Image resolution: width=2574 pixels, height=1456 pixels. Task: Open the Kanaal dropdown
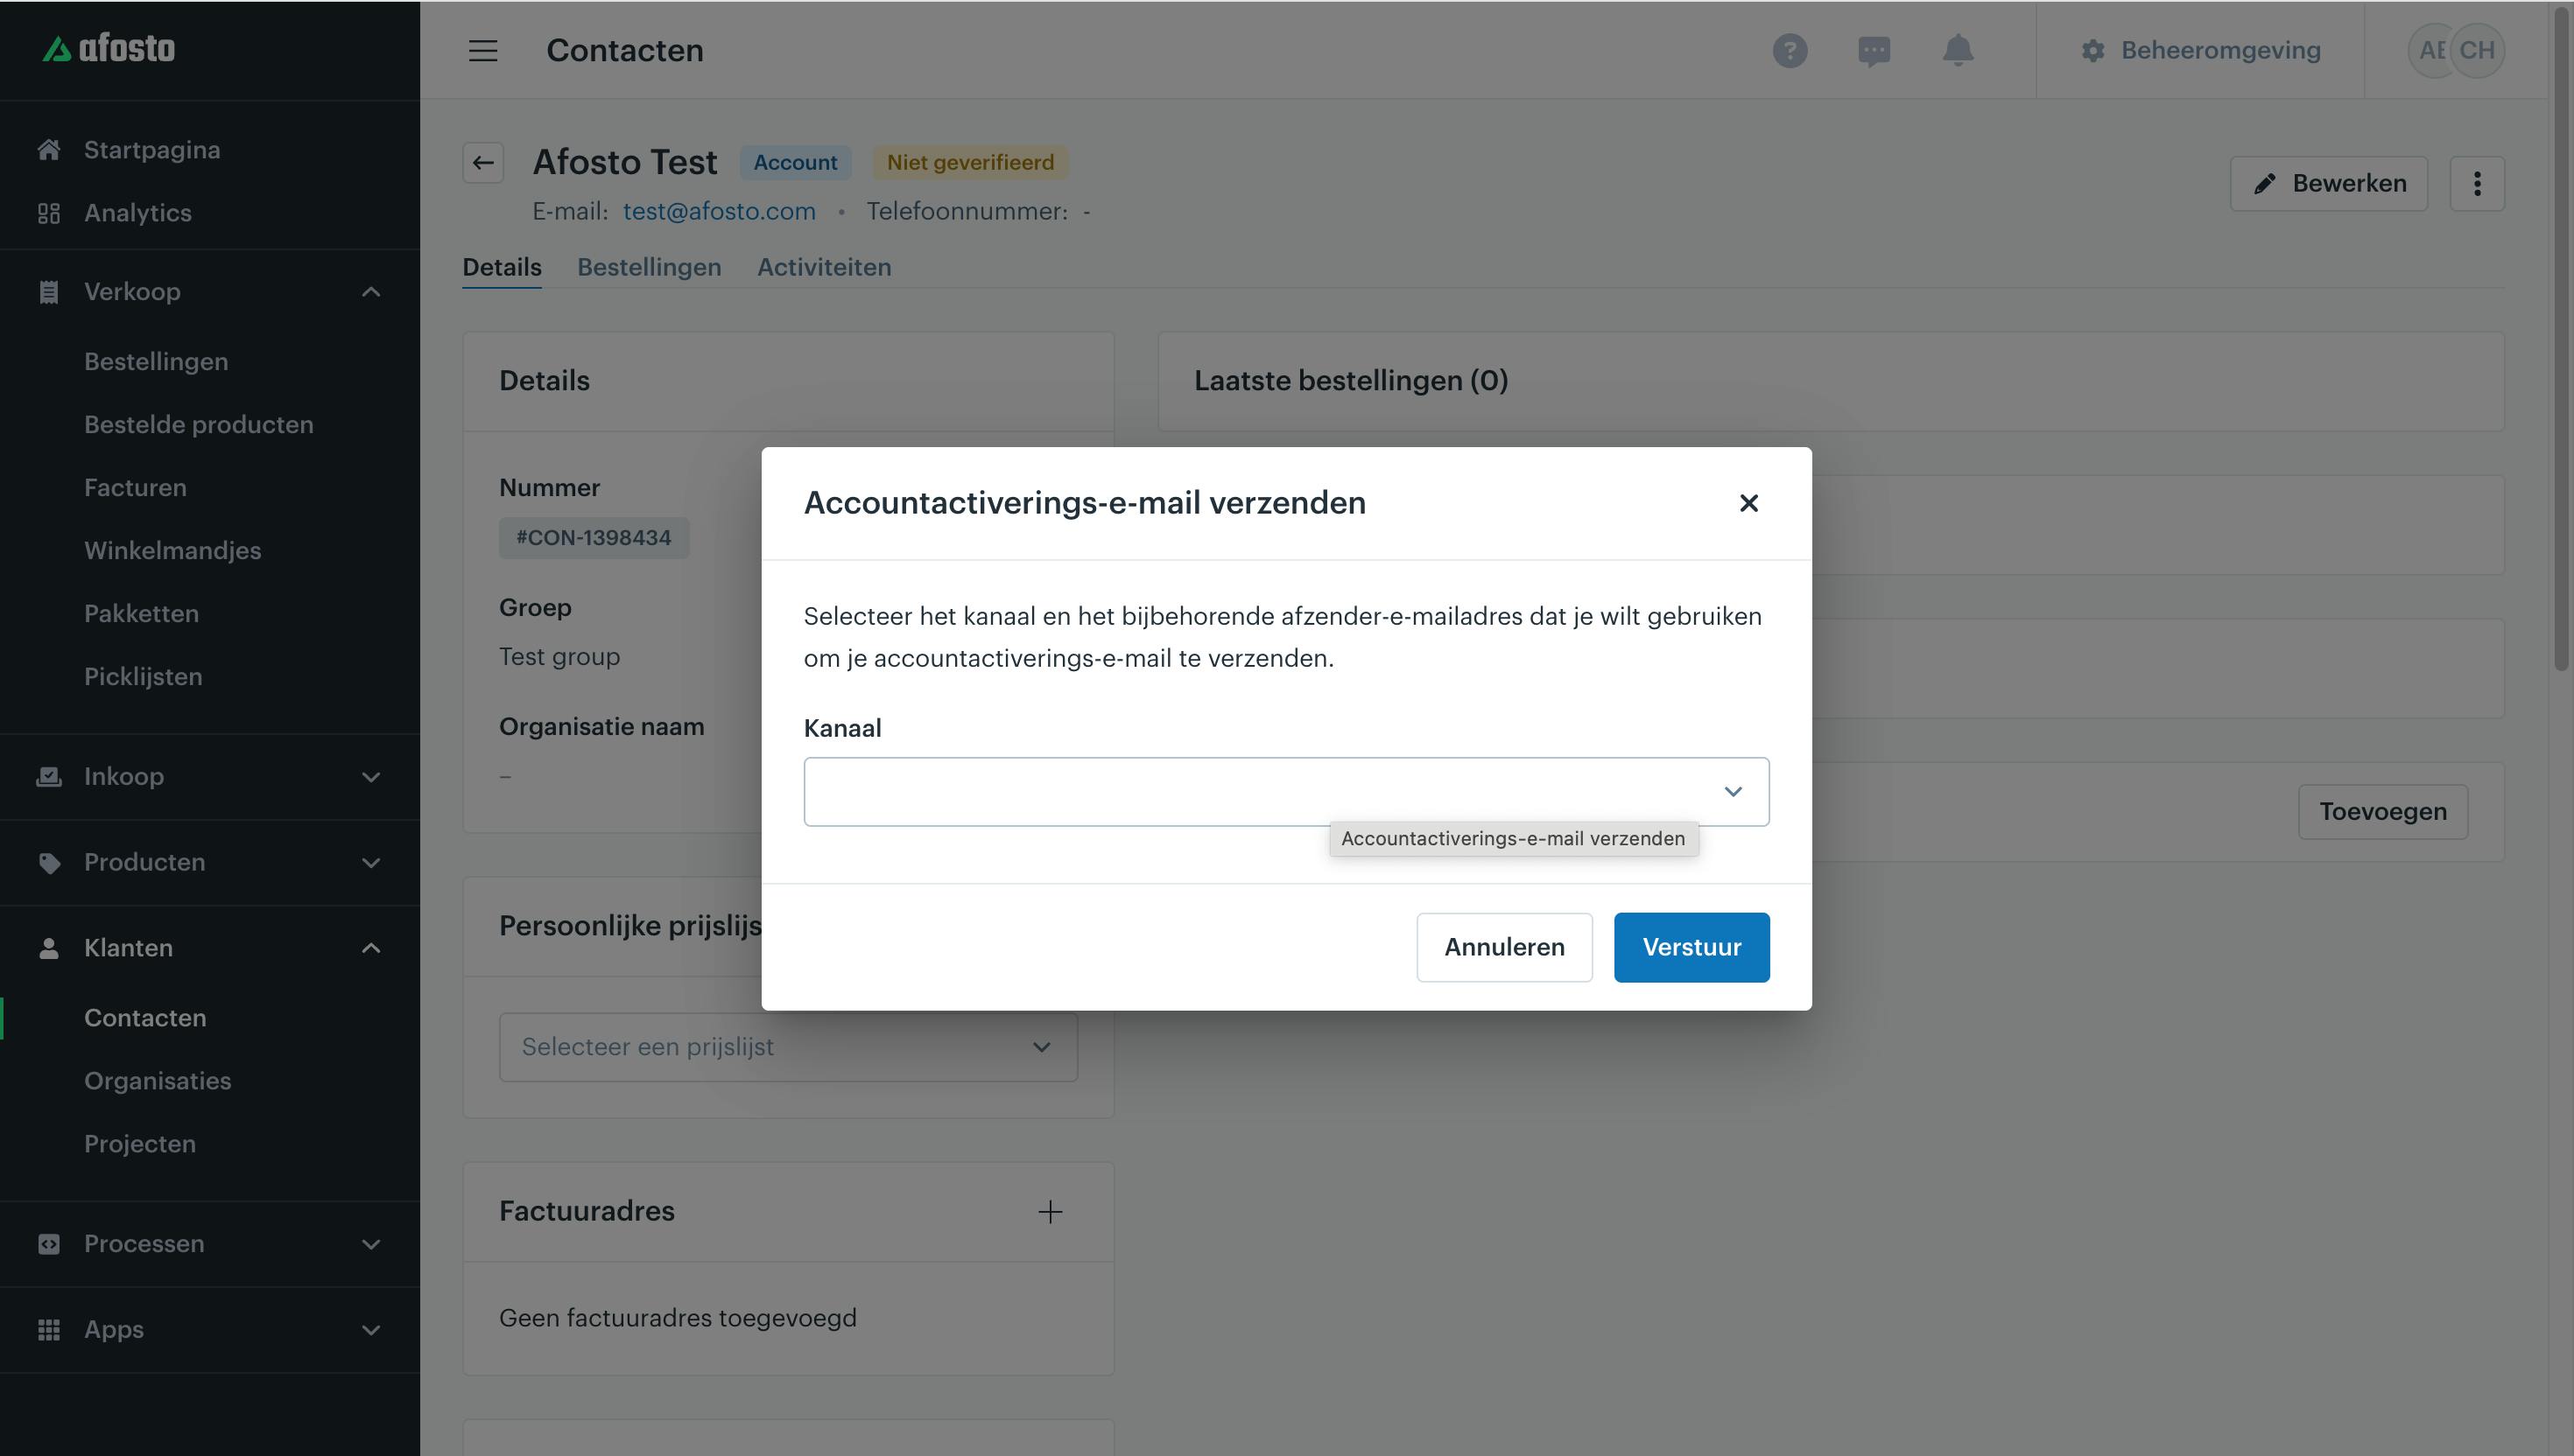pos(1285,791)
